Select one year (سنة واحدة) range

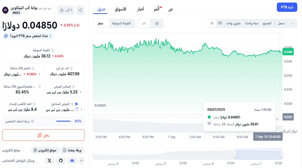(x=252, y=23)
